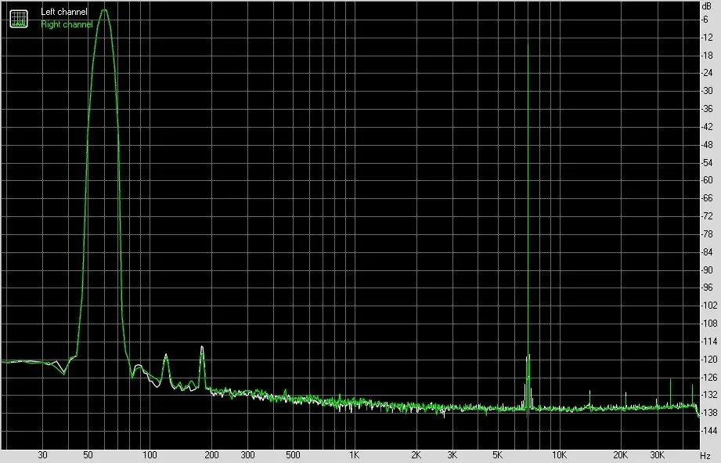This screenshot has width=721, height=463.
Task: Click the Hz axis unit label
Action: tap(705, 456)
